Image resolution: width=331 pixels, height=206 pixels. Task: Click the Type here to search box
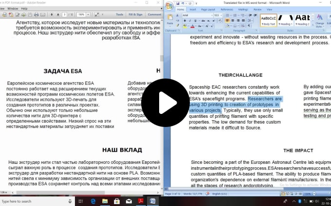[37, 201]
